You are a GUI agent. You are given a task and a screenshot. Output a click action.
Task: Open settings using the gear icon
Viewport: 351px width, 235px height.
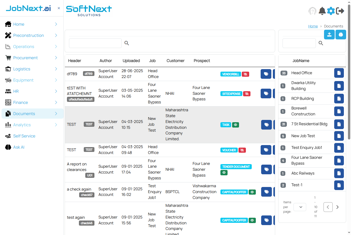(331, 11)
